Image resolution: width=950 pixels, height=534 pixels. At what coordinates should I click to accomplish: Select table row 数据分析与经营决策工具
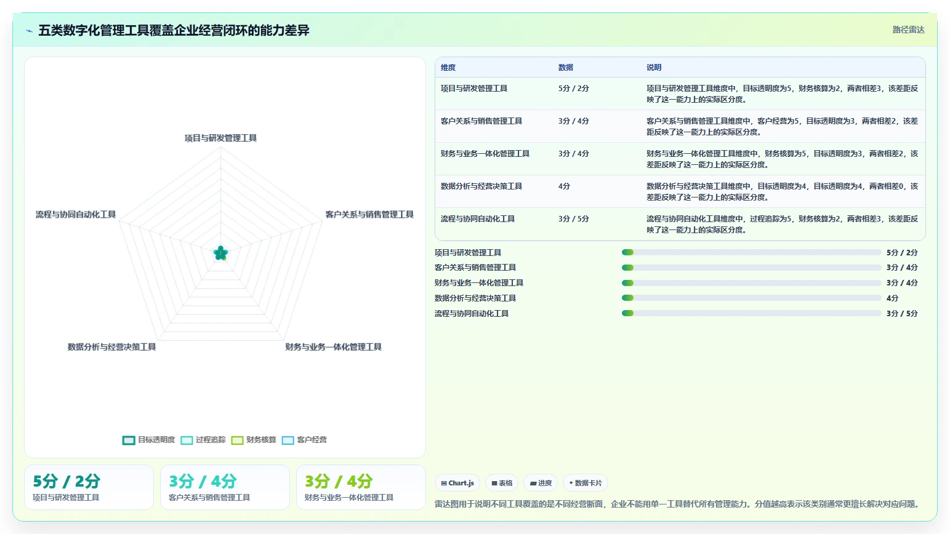[680, 191]
